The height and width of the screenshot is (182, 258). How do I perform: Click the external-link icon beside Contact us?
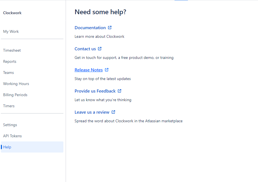(100, 49)
